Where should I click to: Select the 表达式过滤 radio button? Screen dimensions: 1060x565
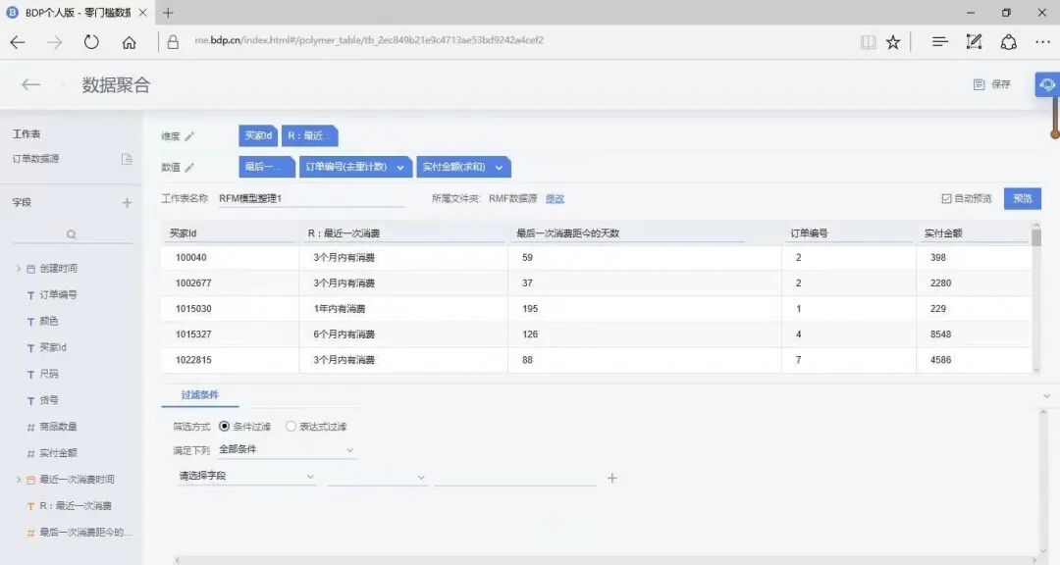coord(291,426)
